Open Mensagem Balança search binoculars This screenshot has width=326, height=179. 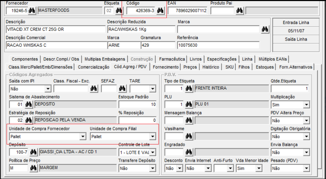189,120
